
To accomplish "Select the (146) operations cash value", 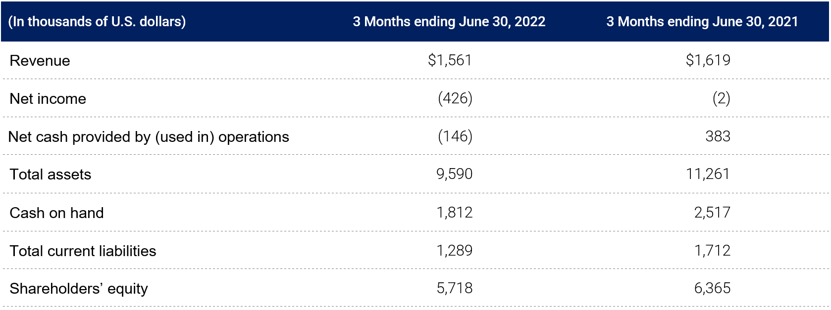I will tap(455, 136).
